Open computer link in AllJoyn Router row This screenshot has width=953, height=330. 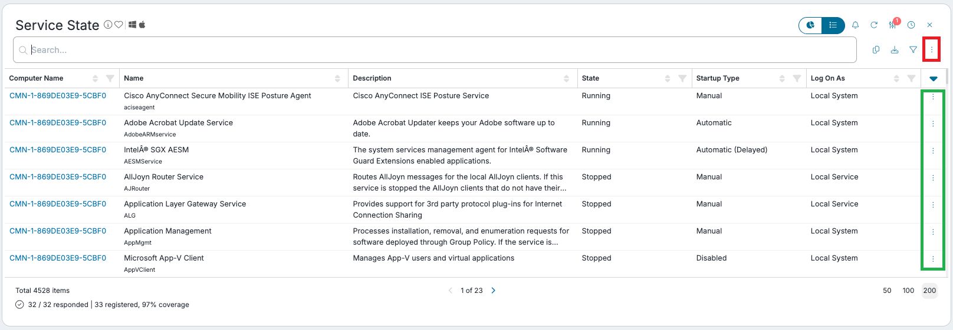point(58,177)
